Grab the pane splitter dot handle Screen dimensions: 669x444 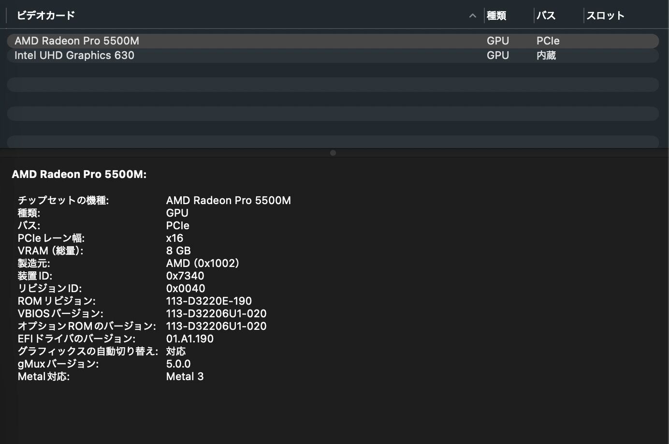[x=333, y=153]
